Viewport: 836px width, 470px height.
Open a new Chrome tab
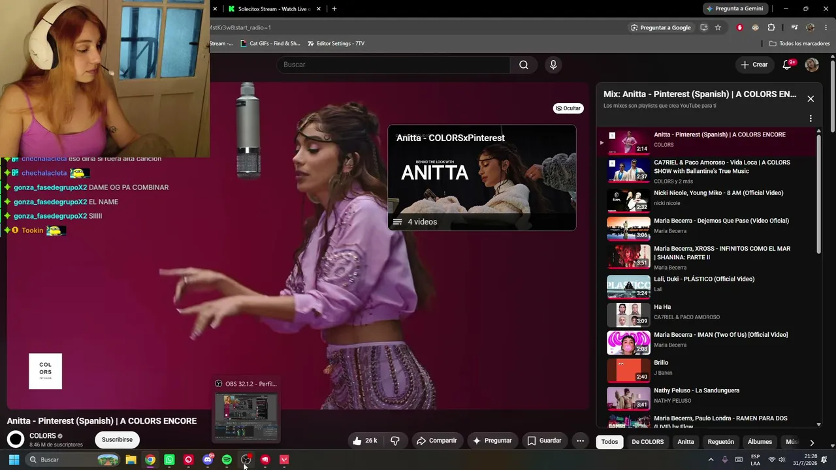click(x=334, y=8)
